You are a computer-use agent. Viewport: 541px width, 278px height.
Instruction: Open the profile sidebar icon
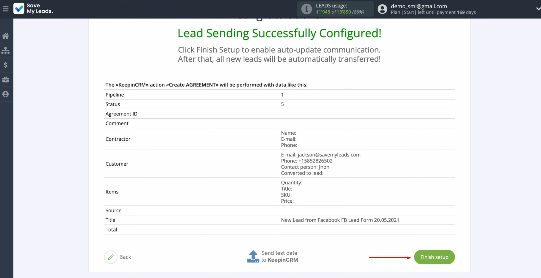tap(5, 94)
